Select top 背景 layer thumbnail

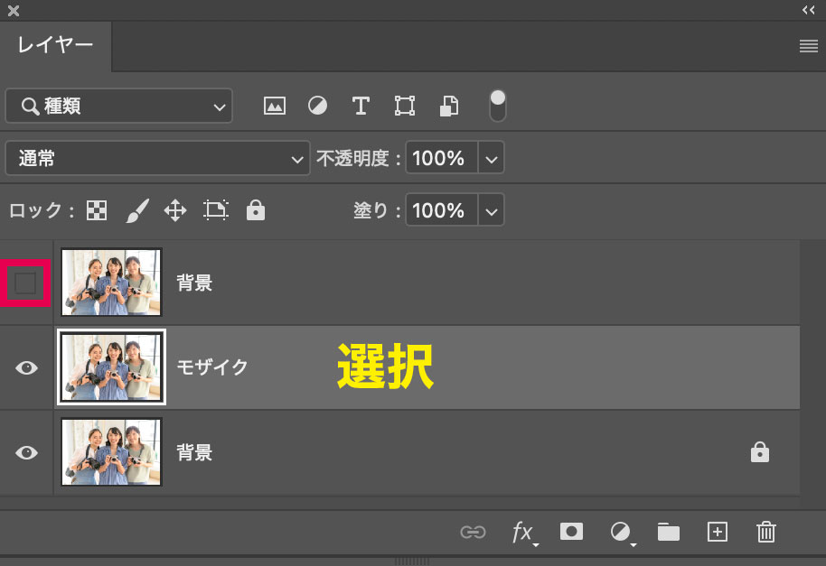pos(111,283)
